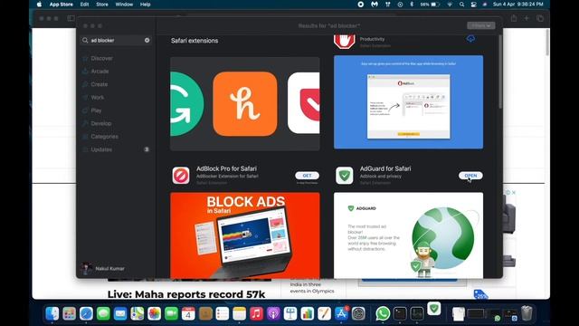
Task: Open Safari from the Dock
Action: (x=86, y=314)
